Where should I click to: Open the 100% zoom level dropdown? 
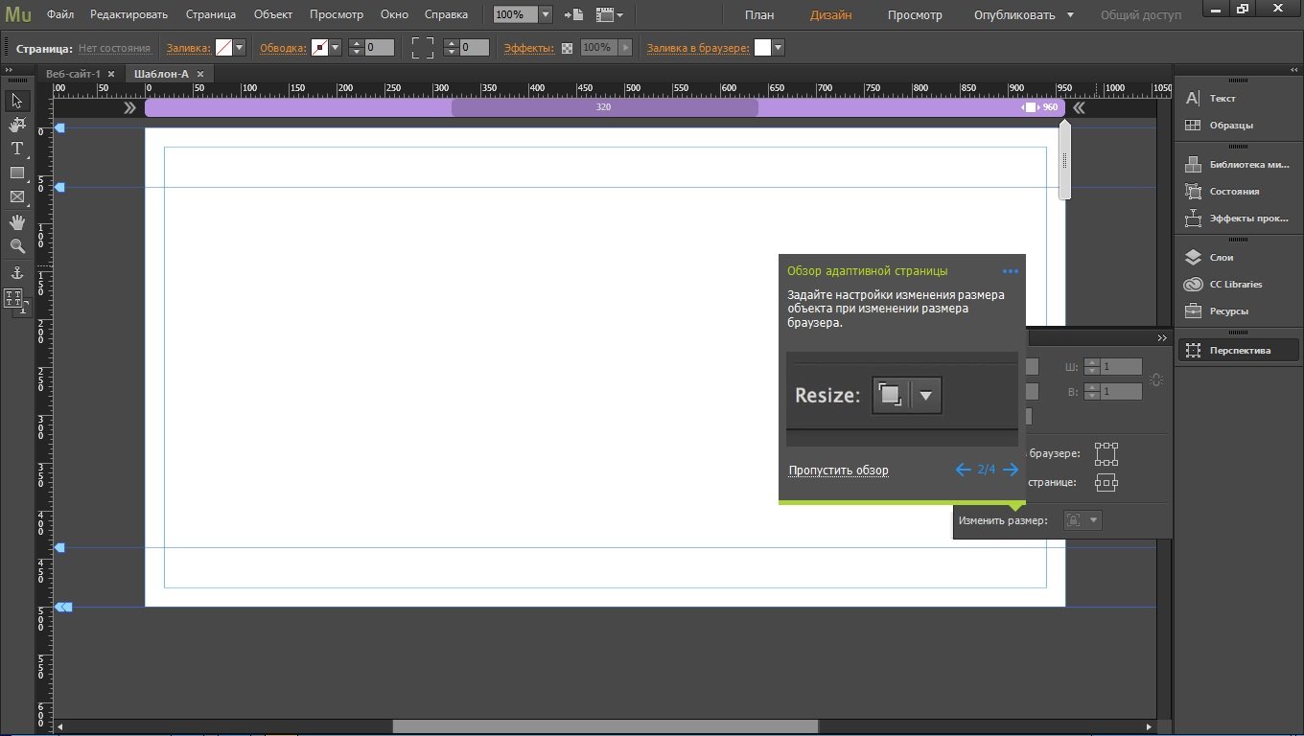coord(545,15)
